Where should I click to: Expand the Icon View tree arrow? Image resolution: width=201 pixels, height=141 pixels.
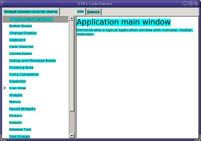coord(5,88)
